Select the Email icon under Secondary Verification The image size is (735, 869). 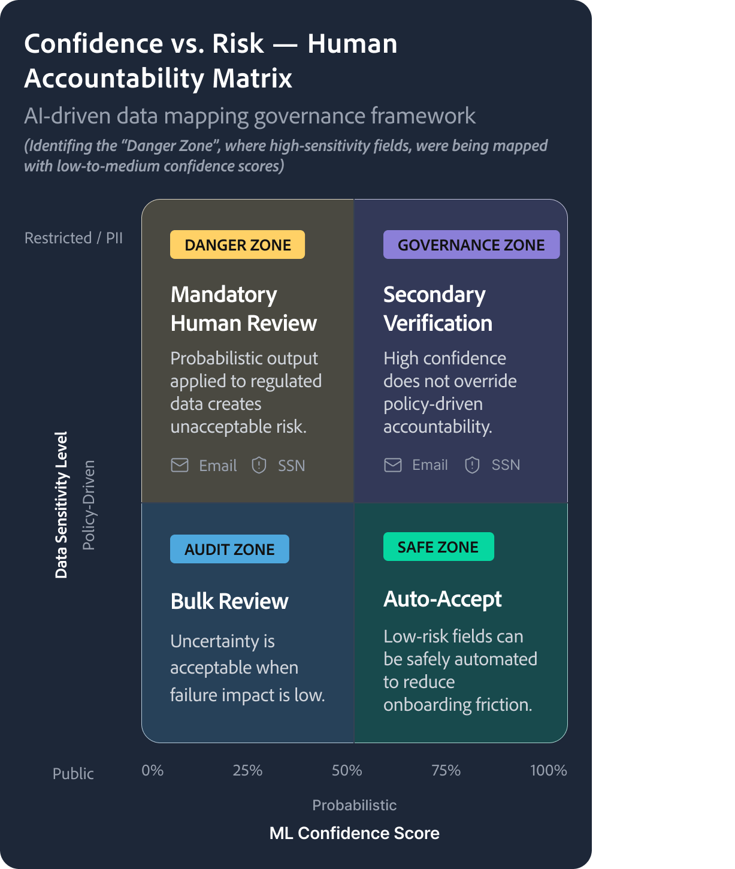pyautogui.click(x=394, y=464)
